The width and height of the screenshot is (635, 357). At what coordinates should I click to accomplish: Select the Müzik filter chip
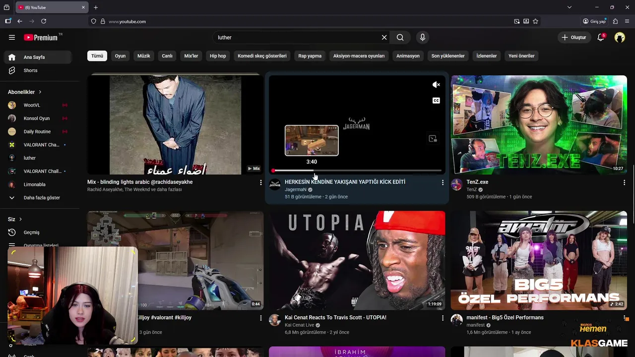144,56
